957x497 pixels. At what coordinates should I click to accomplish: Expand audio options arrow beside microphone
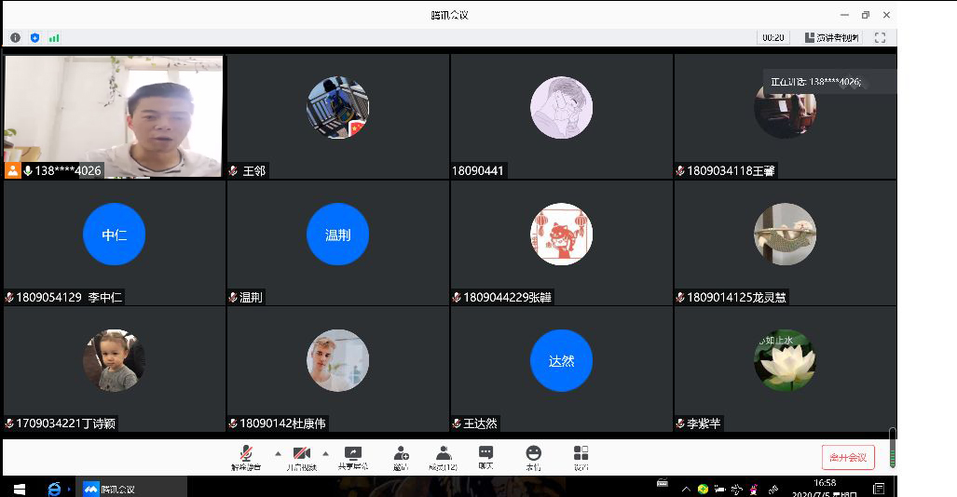(277, 453)
